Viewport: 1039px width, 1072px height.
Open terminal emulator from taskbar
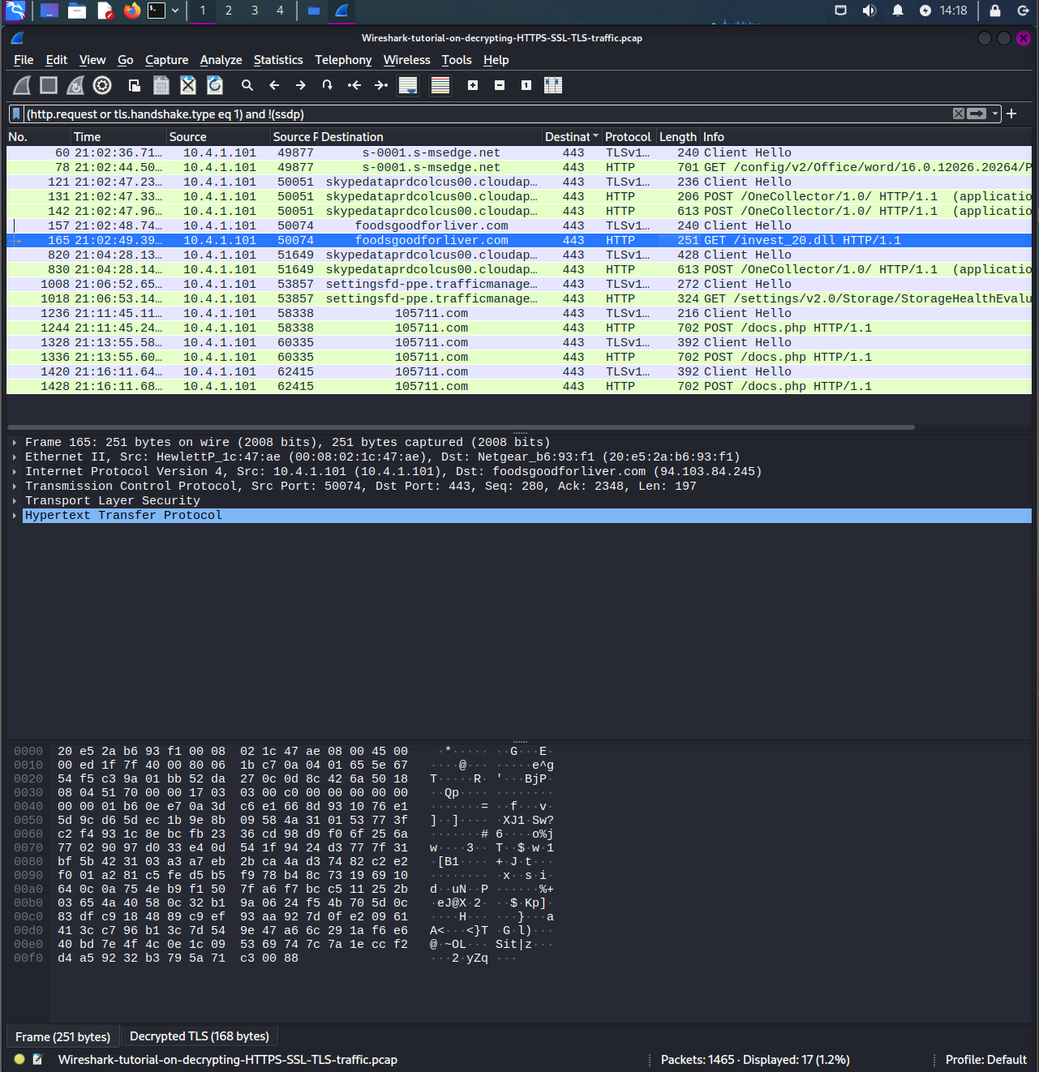157,11
